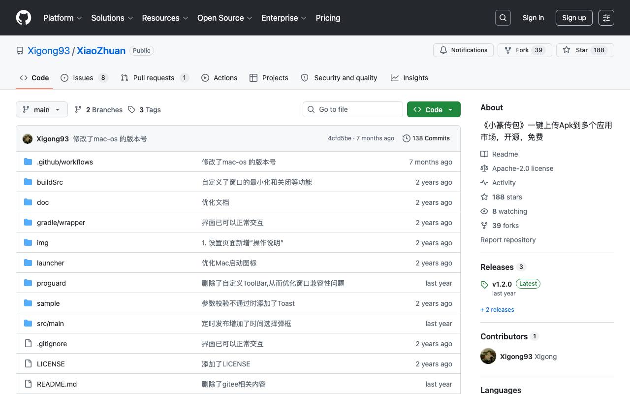The image size is (630, 394).
Task: Switch to the Issues tab
Action: pyautogui.click(x=84, y=78)
